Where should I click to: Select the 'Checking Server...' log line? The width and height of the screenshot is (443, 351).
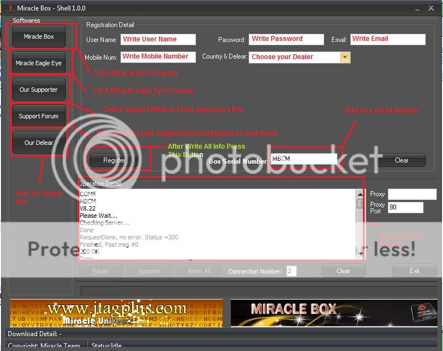click(x=104, y=223)
